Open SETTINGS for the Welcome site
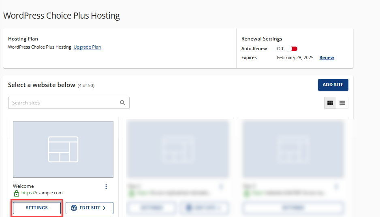Image resolution: width=380 pixels, height=217 pixels. coord(37,208)
